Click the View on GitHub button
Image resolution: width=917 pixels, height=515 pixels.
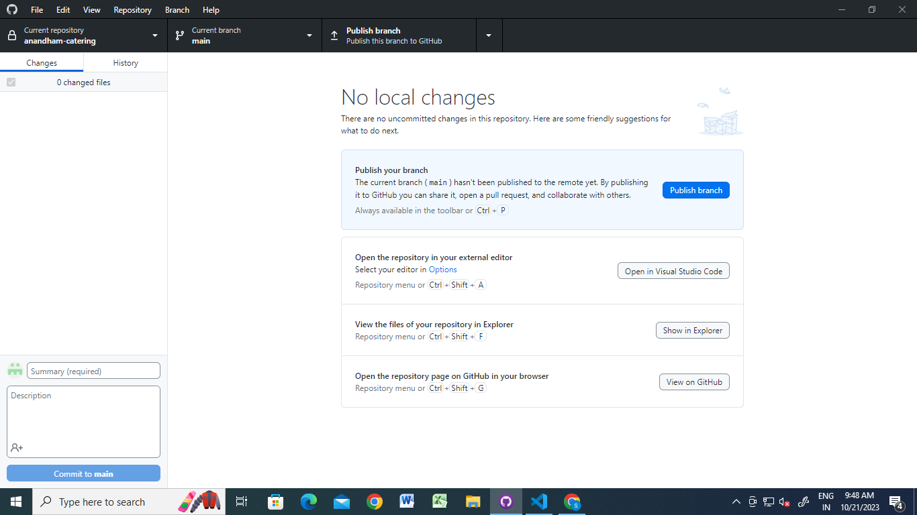coord(694,382)
